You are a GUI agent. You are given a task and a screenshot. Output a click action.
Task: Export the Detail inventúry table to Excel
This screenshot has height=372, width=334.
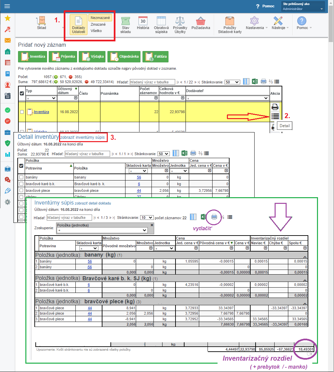(184, 153)
